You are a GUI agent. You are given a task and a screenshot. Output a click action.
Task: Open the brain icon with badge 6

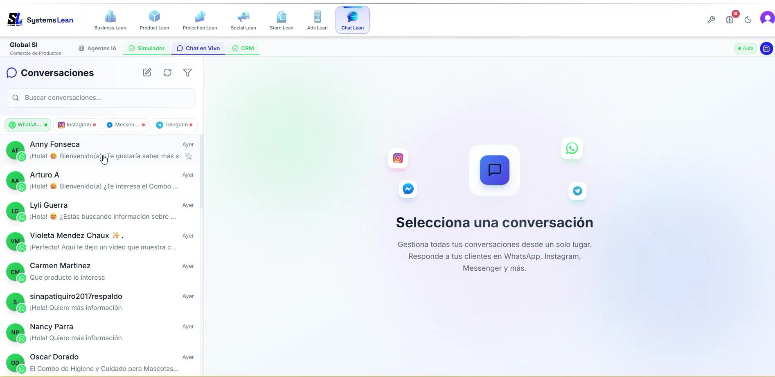point(730,20)
